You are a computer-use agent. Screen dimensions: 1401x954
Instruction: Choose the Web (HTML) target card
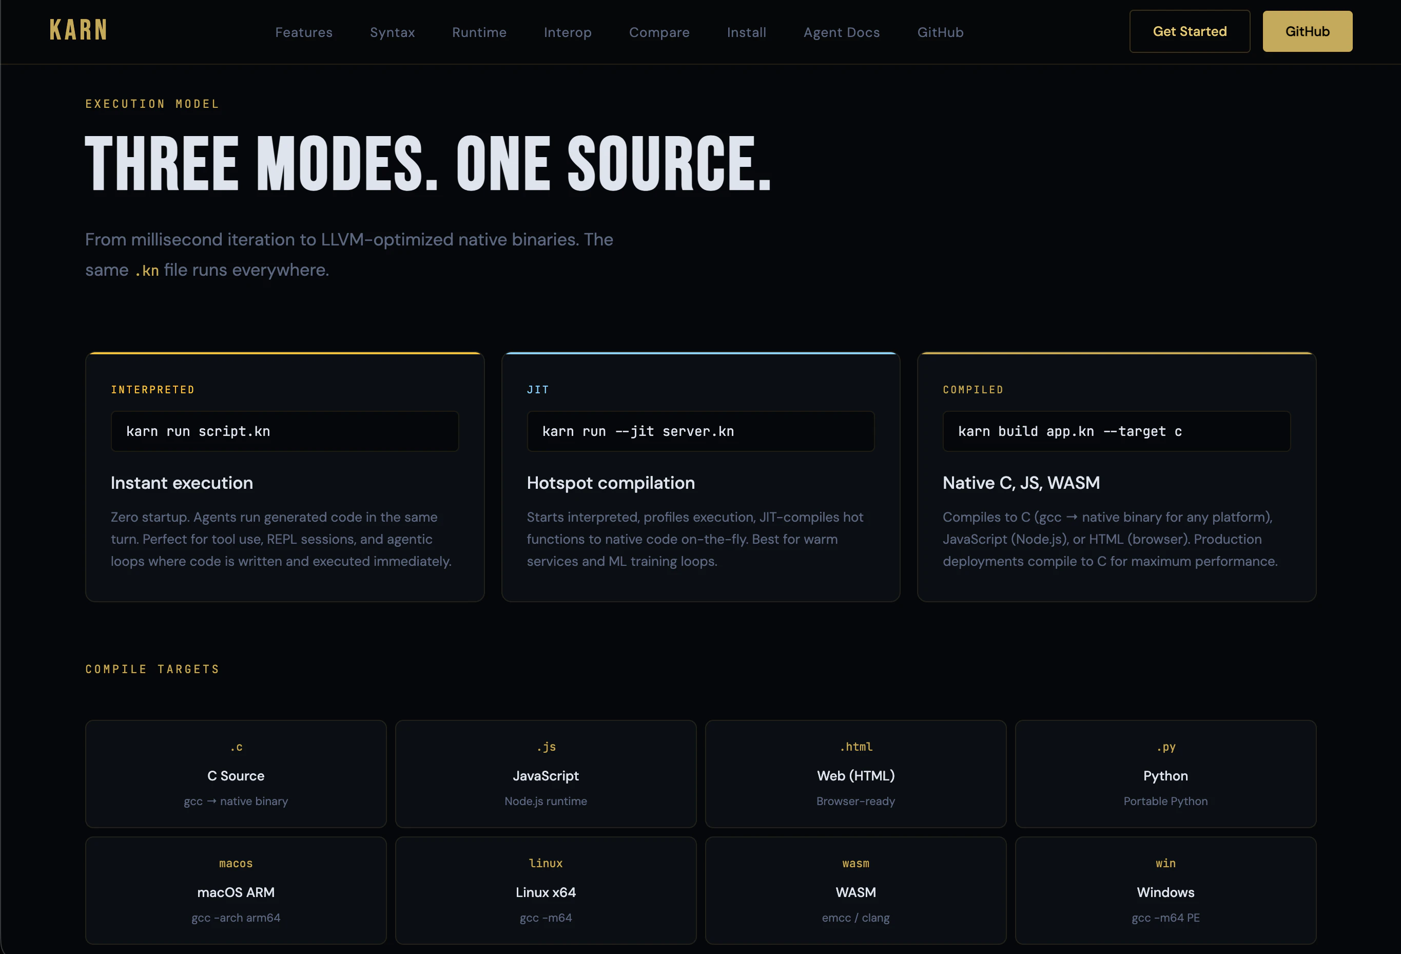click(x=855, y=774)
